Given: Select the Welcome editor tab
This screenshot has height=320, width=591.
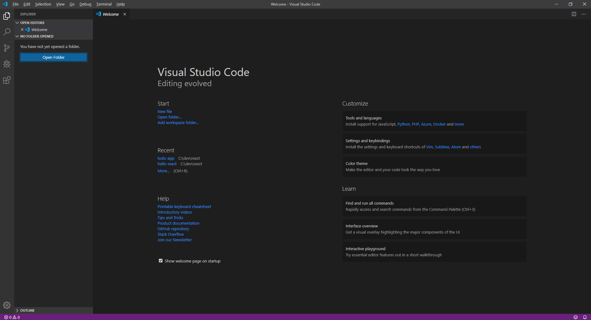Looking at the screenshot, I should click(x=111, y=14).
